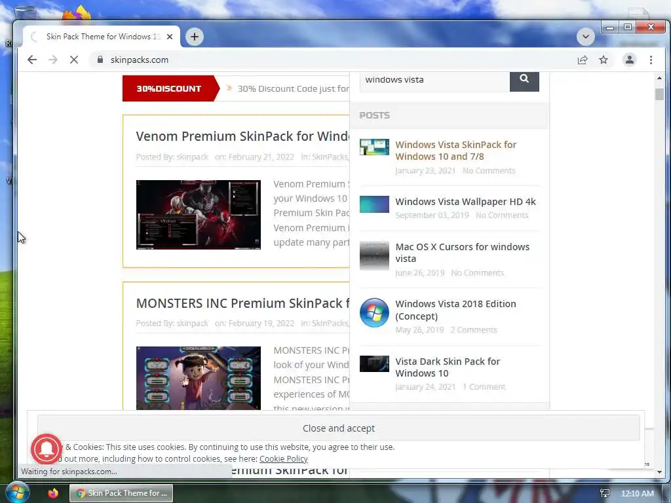Click the Windows Vista 2018 Edition orb thumbnail
The height and width of the screenshot is (503, 671).
point(374,312)
